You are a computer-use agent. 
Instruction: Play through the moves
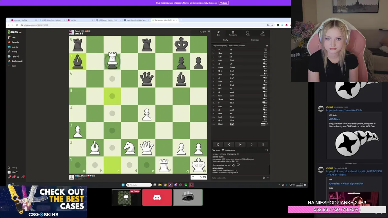240,144
